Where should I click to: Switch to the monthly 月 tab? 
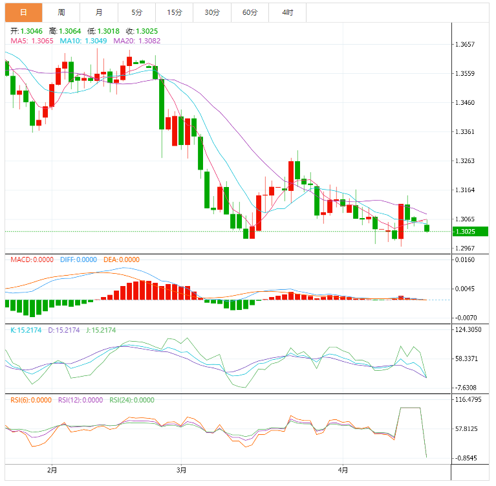pos(99,12)
